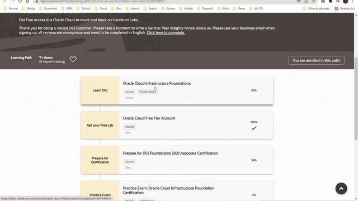Click the scroll-to-top arrow button
The height and width of the screenshot is (201, 358).
tap(341, 189)
